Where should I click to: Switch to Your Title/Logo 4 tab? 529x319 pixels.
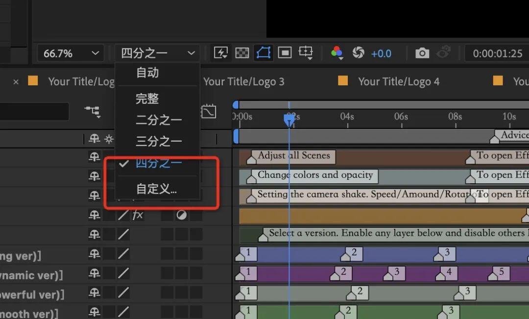(399, 82)
